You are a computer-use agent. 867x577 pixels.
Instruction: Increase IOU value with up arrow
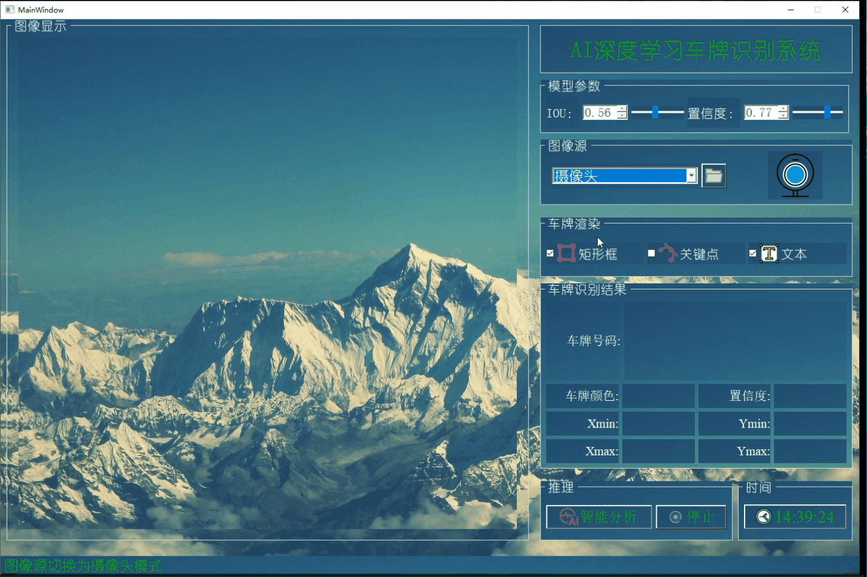click(x=622, y=109)
